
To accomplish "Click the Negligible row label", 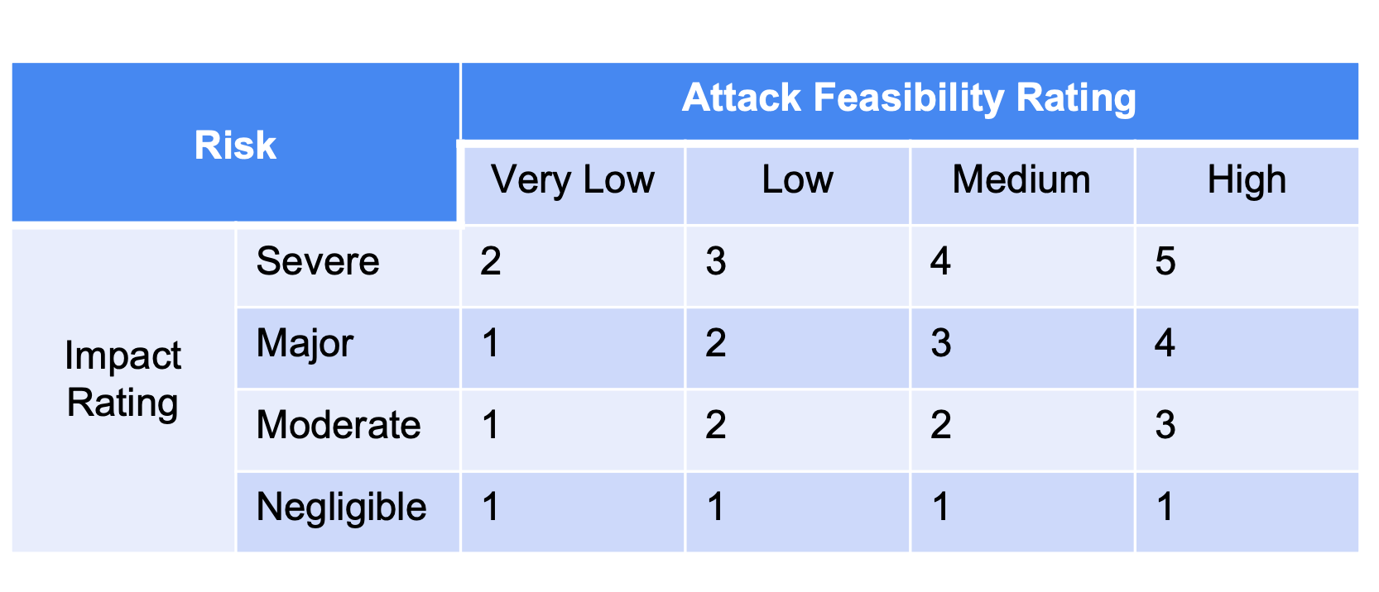I will point(348,512).
